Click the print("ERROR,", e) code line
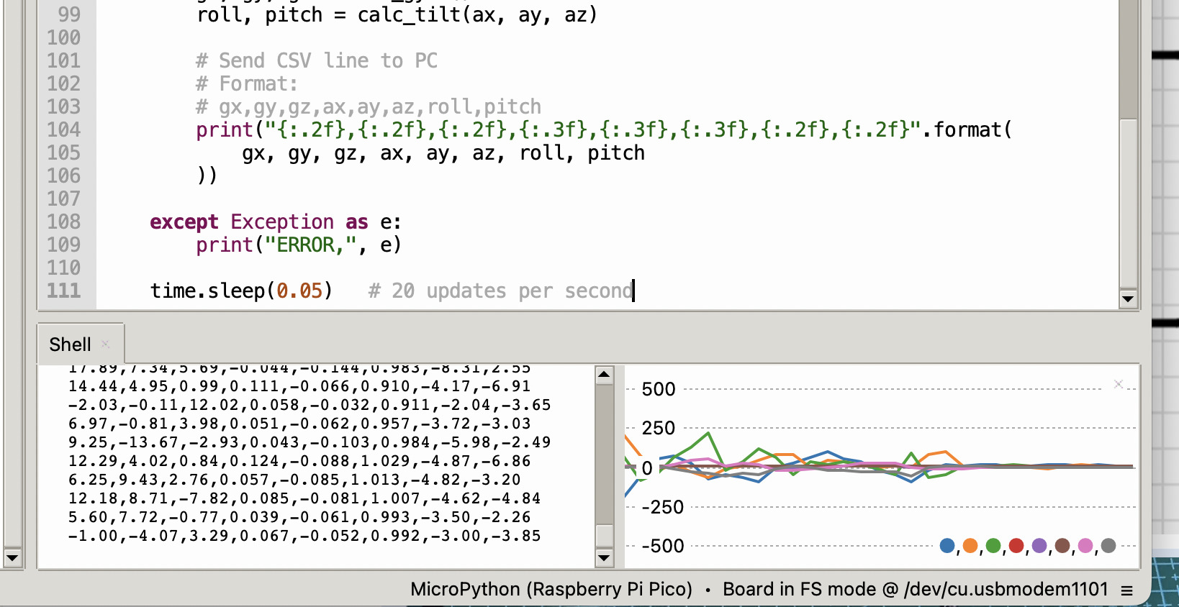 pos(299,245)
